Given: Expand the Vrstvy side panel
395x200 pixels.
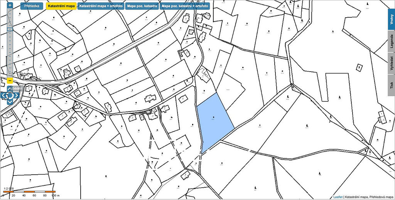Looking at the screenshot, I should (x=391, y=19).
